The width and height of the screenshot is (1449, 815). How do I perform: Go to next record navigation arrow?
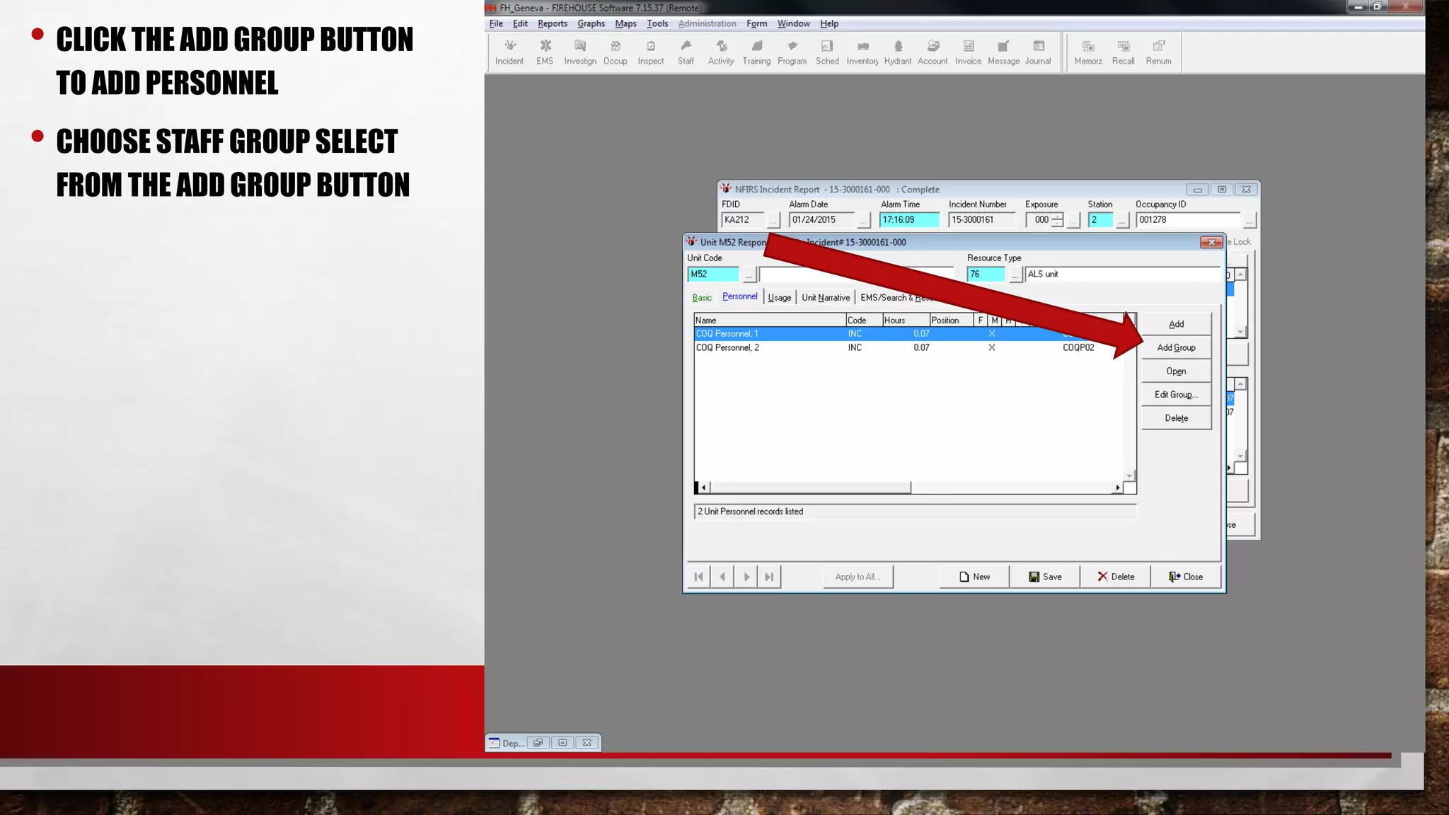[746, 577]
